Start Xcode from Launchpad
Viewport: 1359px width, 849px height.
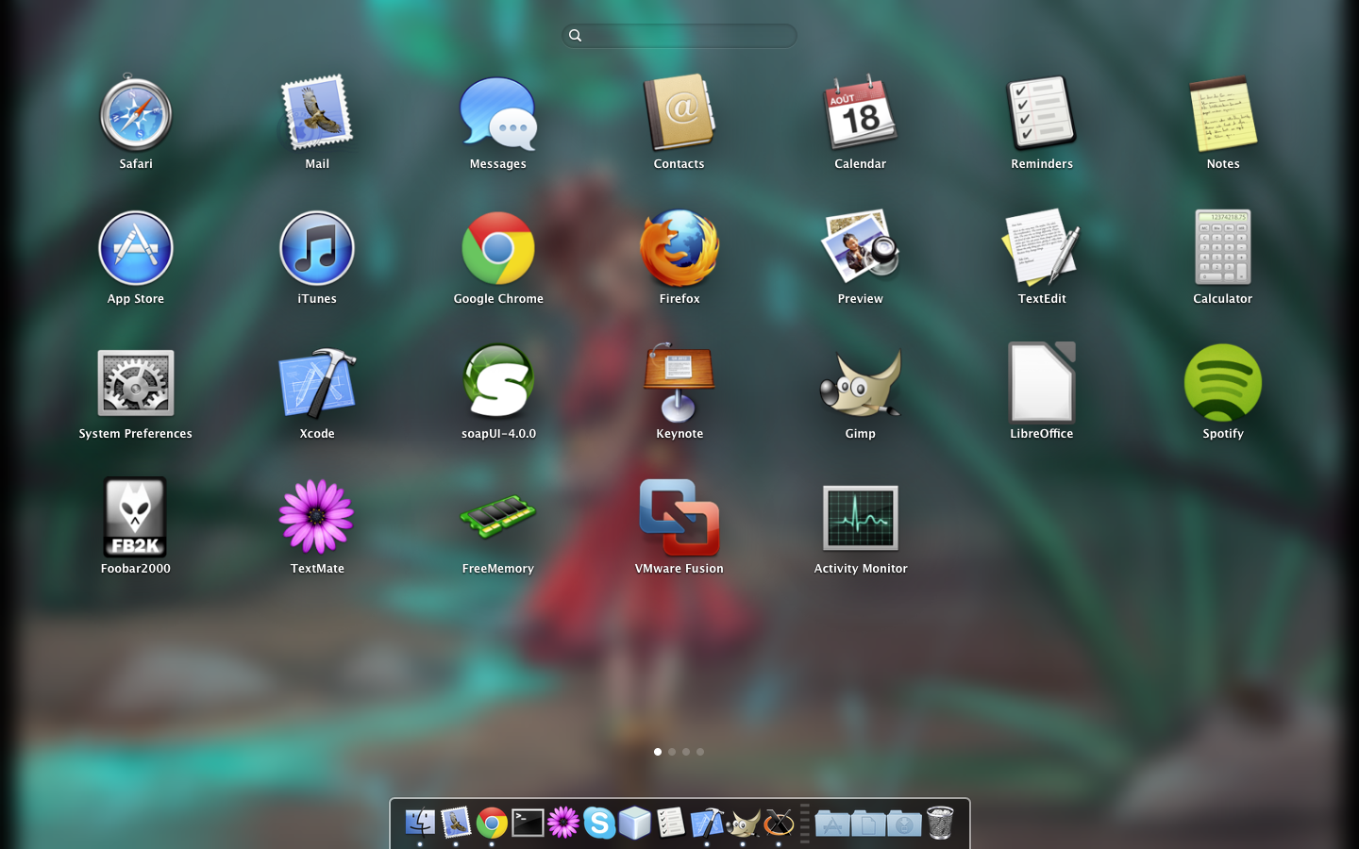click(x=317, y=382)
